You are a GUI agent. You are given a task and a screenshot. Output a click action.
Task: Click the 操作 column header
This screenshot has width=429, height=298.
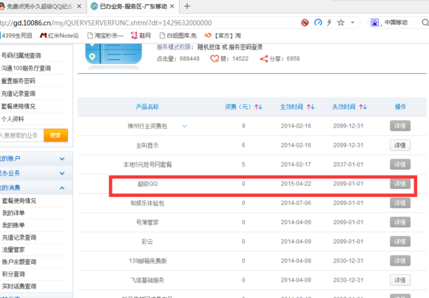click(x=400, y=107)
